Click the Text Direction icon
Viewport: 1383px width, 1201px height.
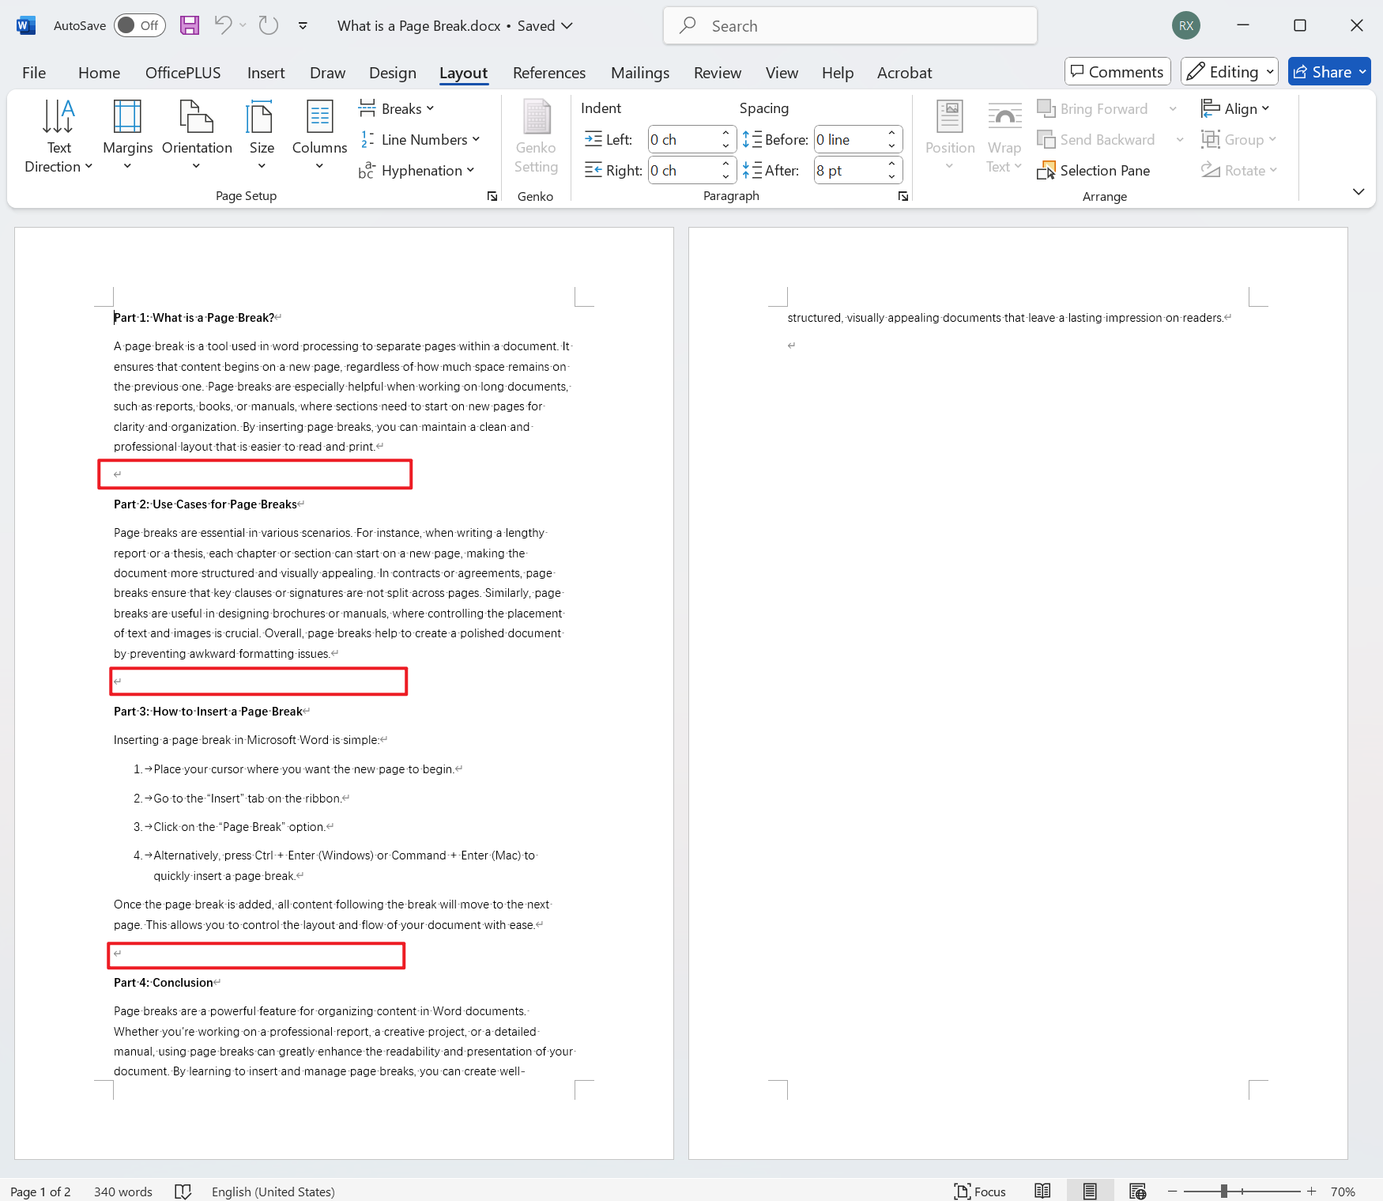pos(58,135)
